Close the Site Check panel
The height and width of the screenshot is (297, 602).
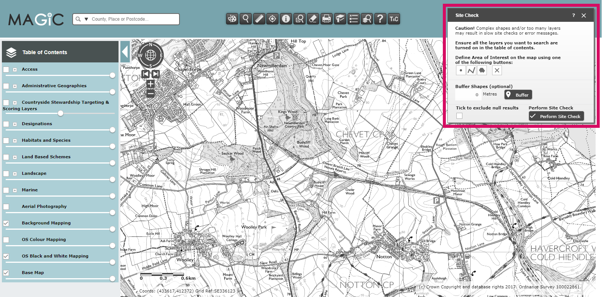584,15
